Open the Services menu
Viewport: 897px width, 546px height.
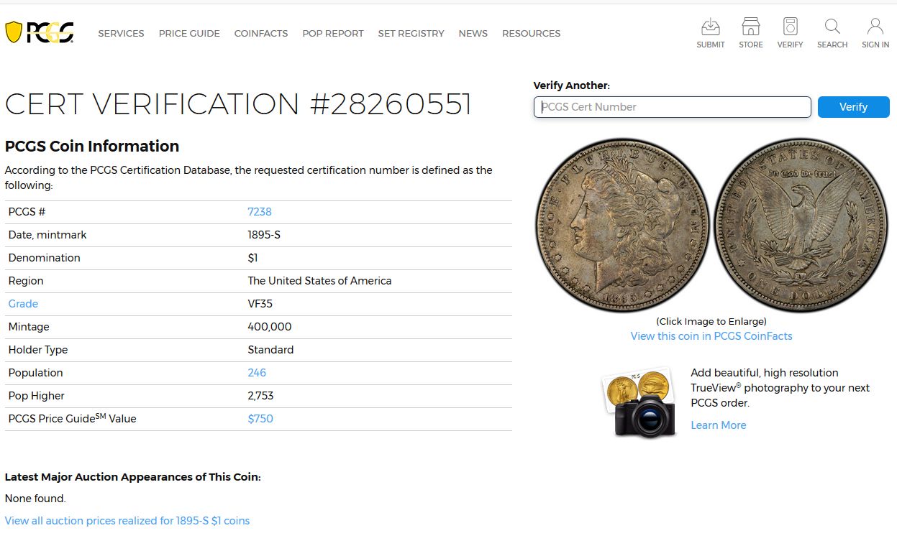click(x=121, y=34)
